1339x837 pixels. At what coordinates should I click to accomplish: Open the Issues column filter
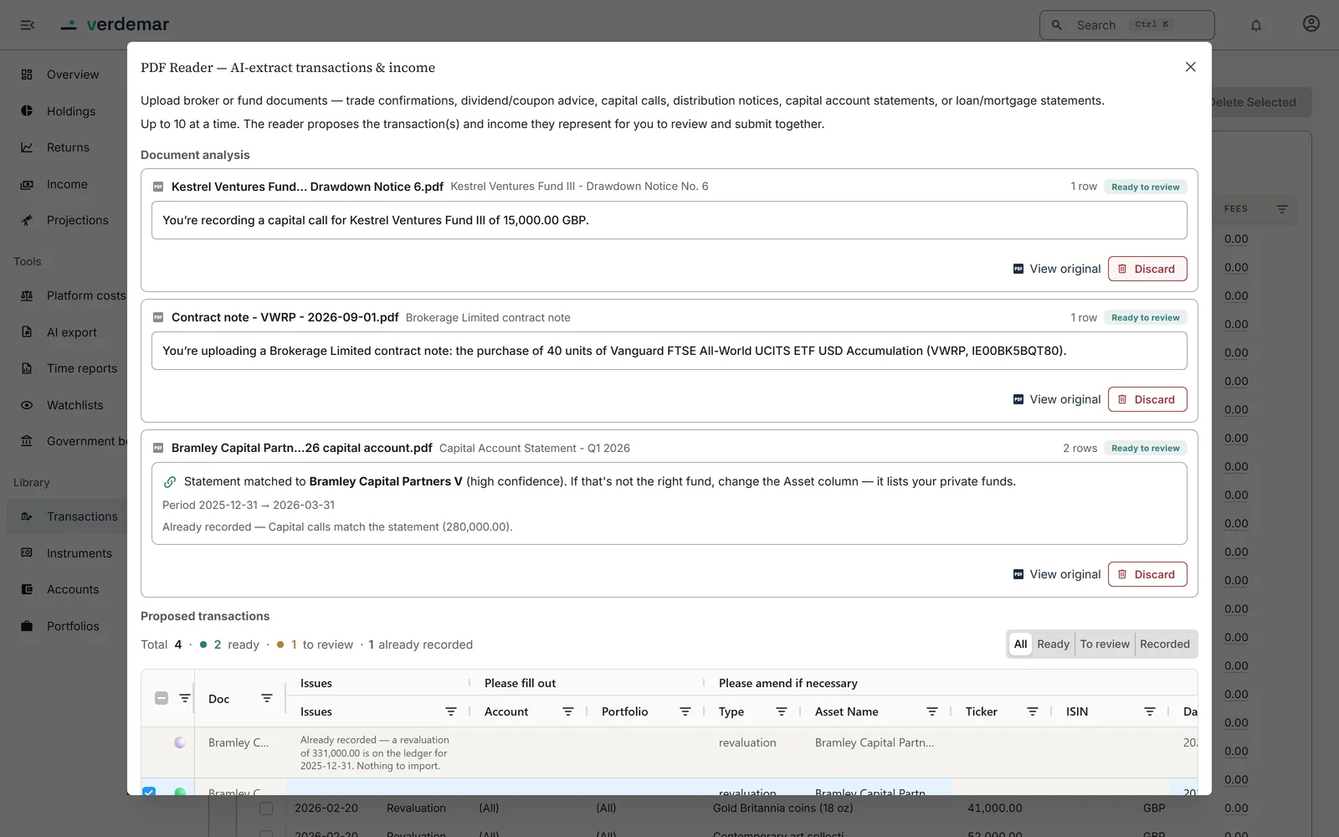click(x=451, y=711)
